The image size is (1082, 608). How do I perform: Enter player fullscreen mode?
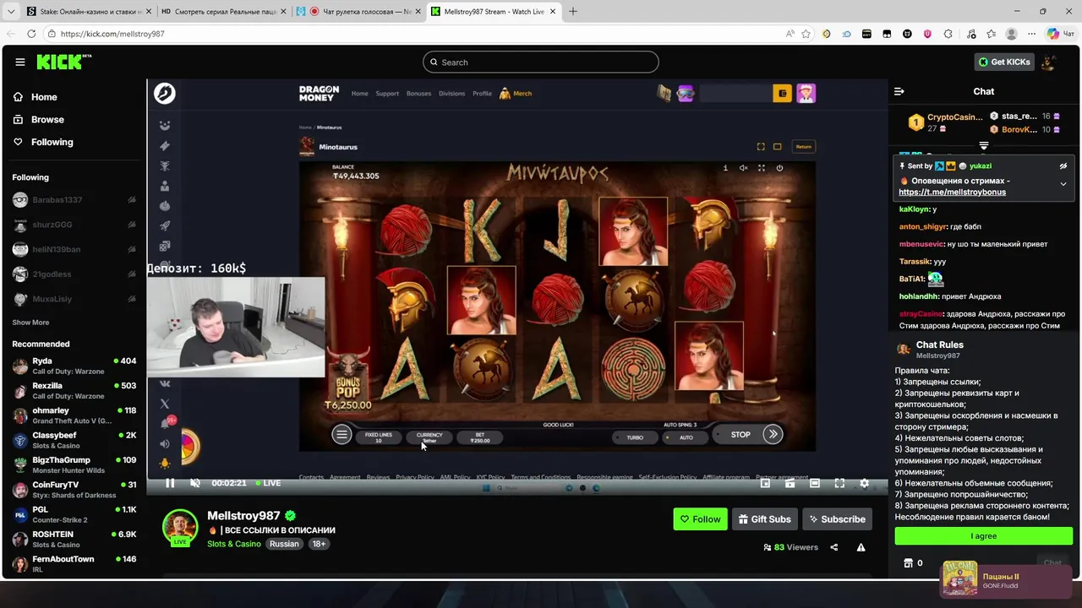(839, 483)
